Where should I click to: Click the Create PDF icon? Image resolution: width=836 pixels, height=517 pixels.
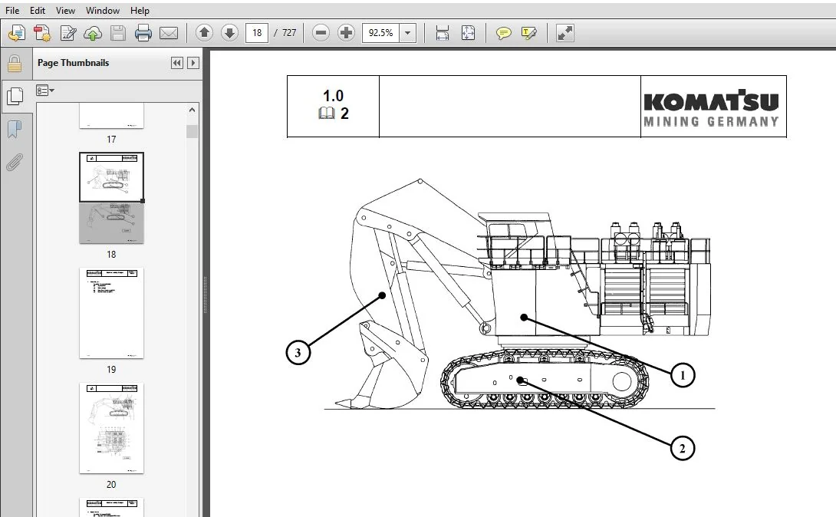(x=42, y=33)
